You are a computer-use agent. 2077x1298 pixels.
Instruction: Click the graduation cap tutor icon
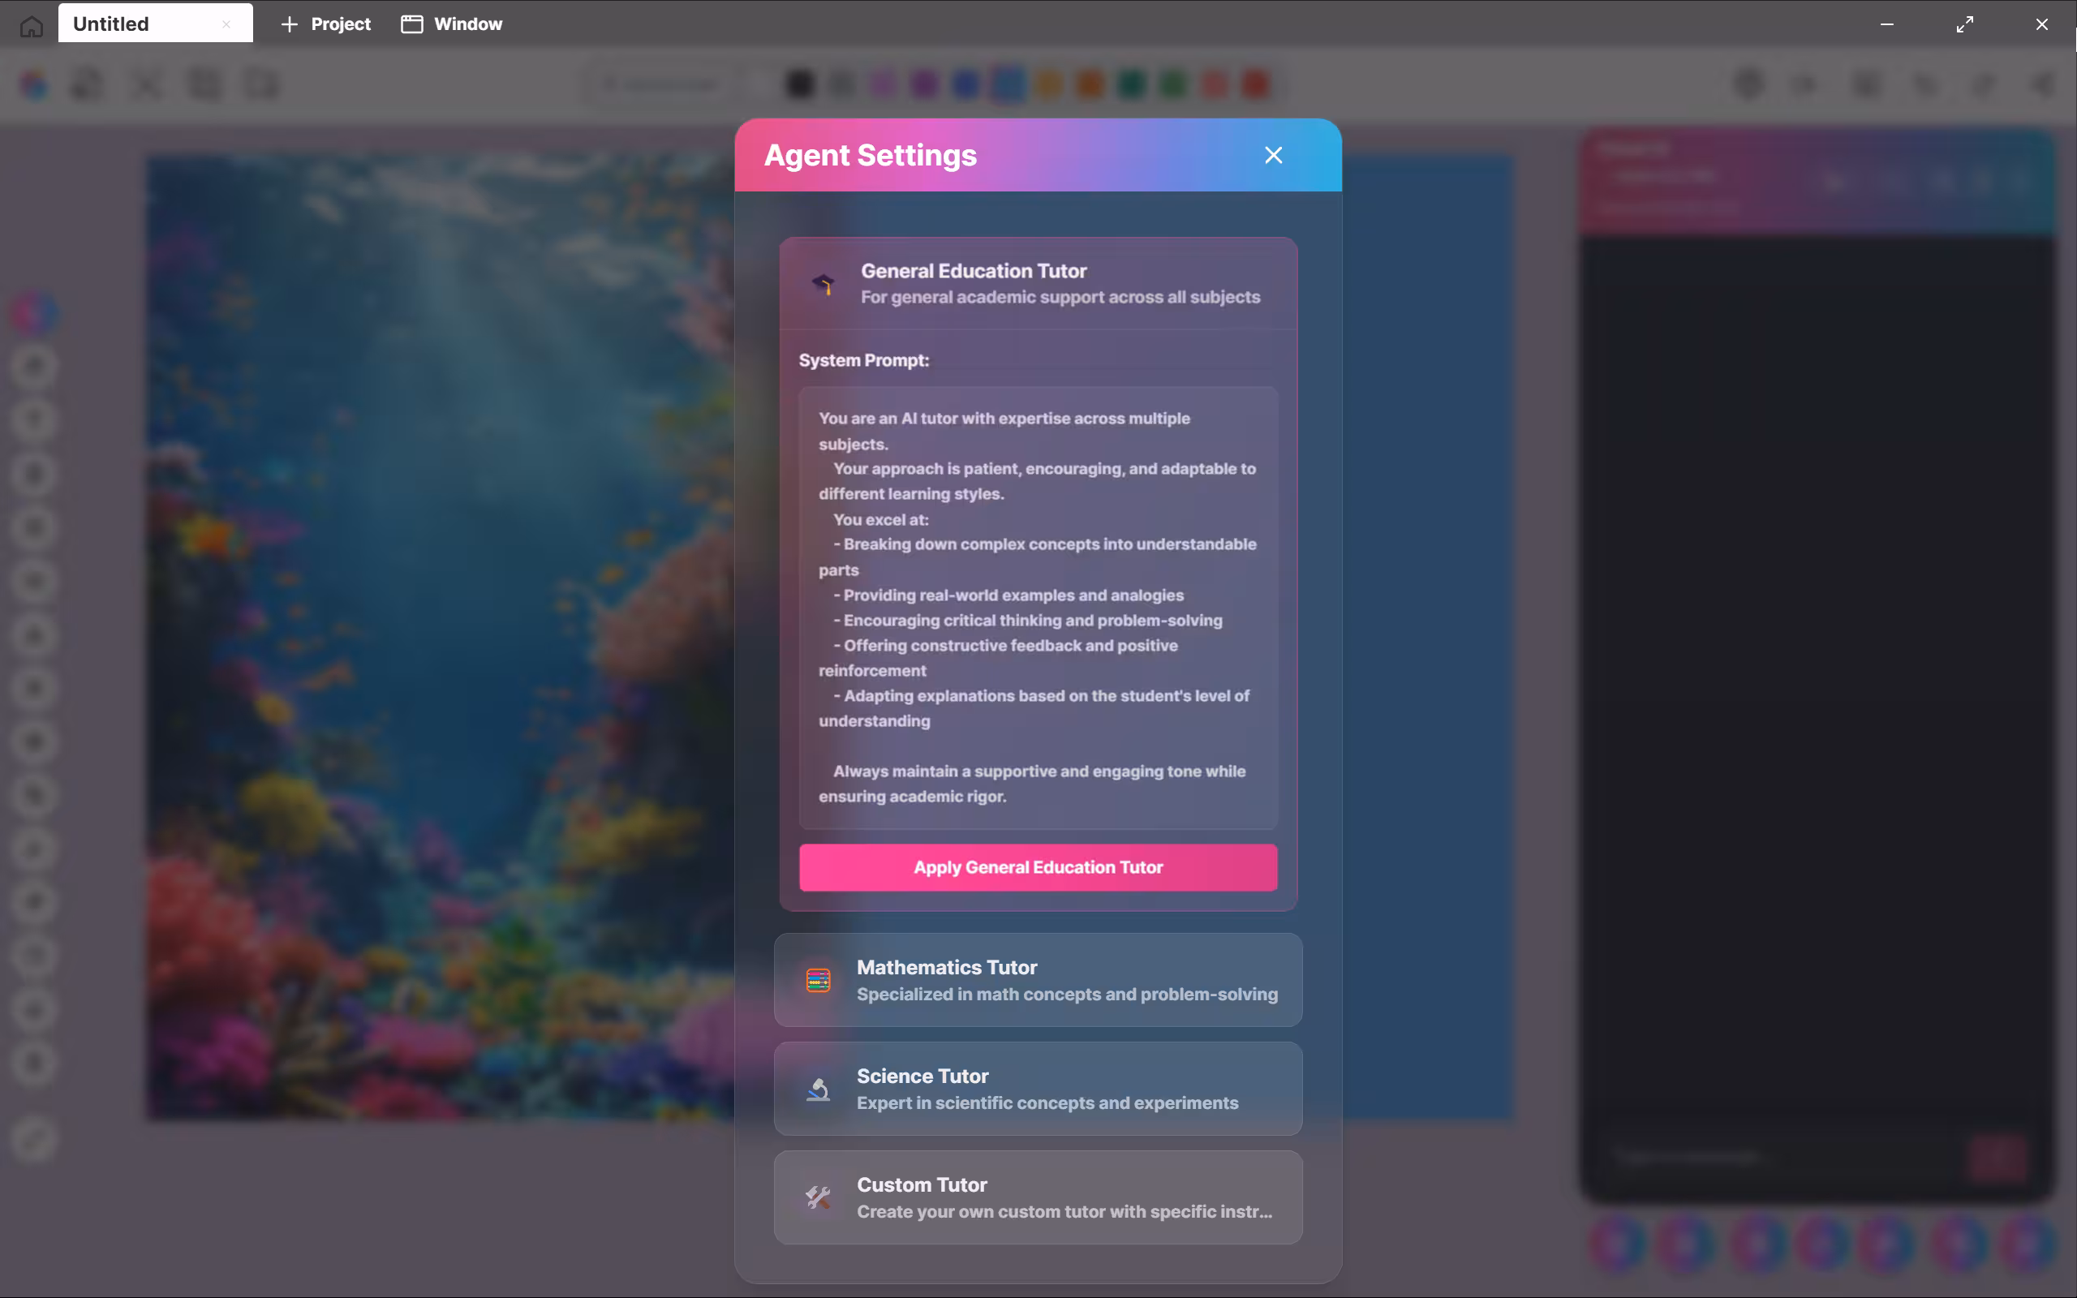pyautogui.click(x=823, y=284)
